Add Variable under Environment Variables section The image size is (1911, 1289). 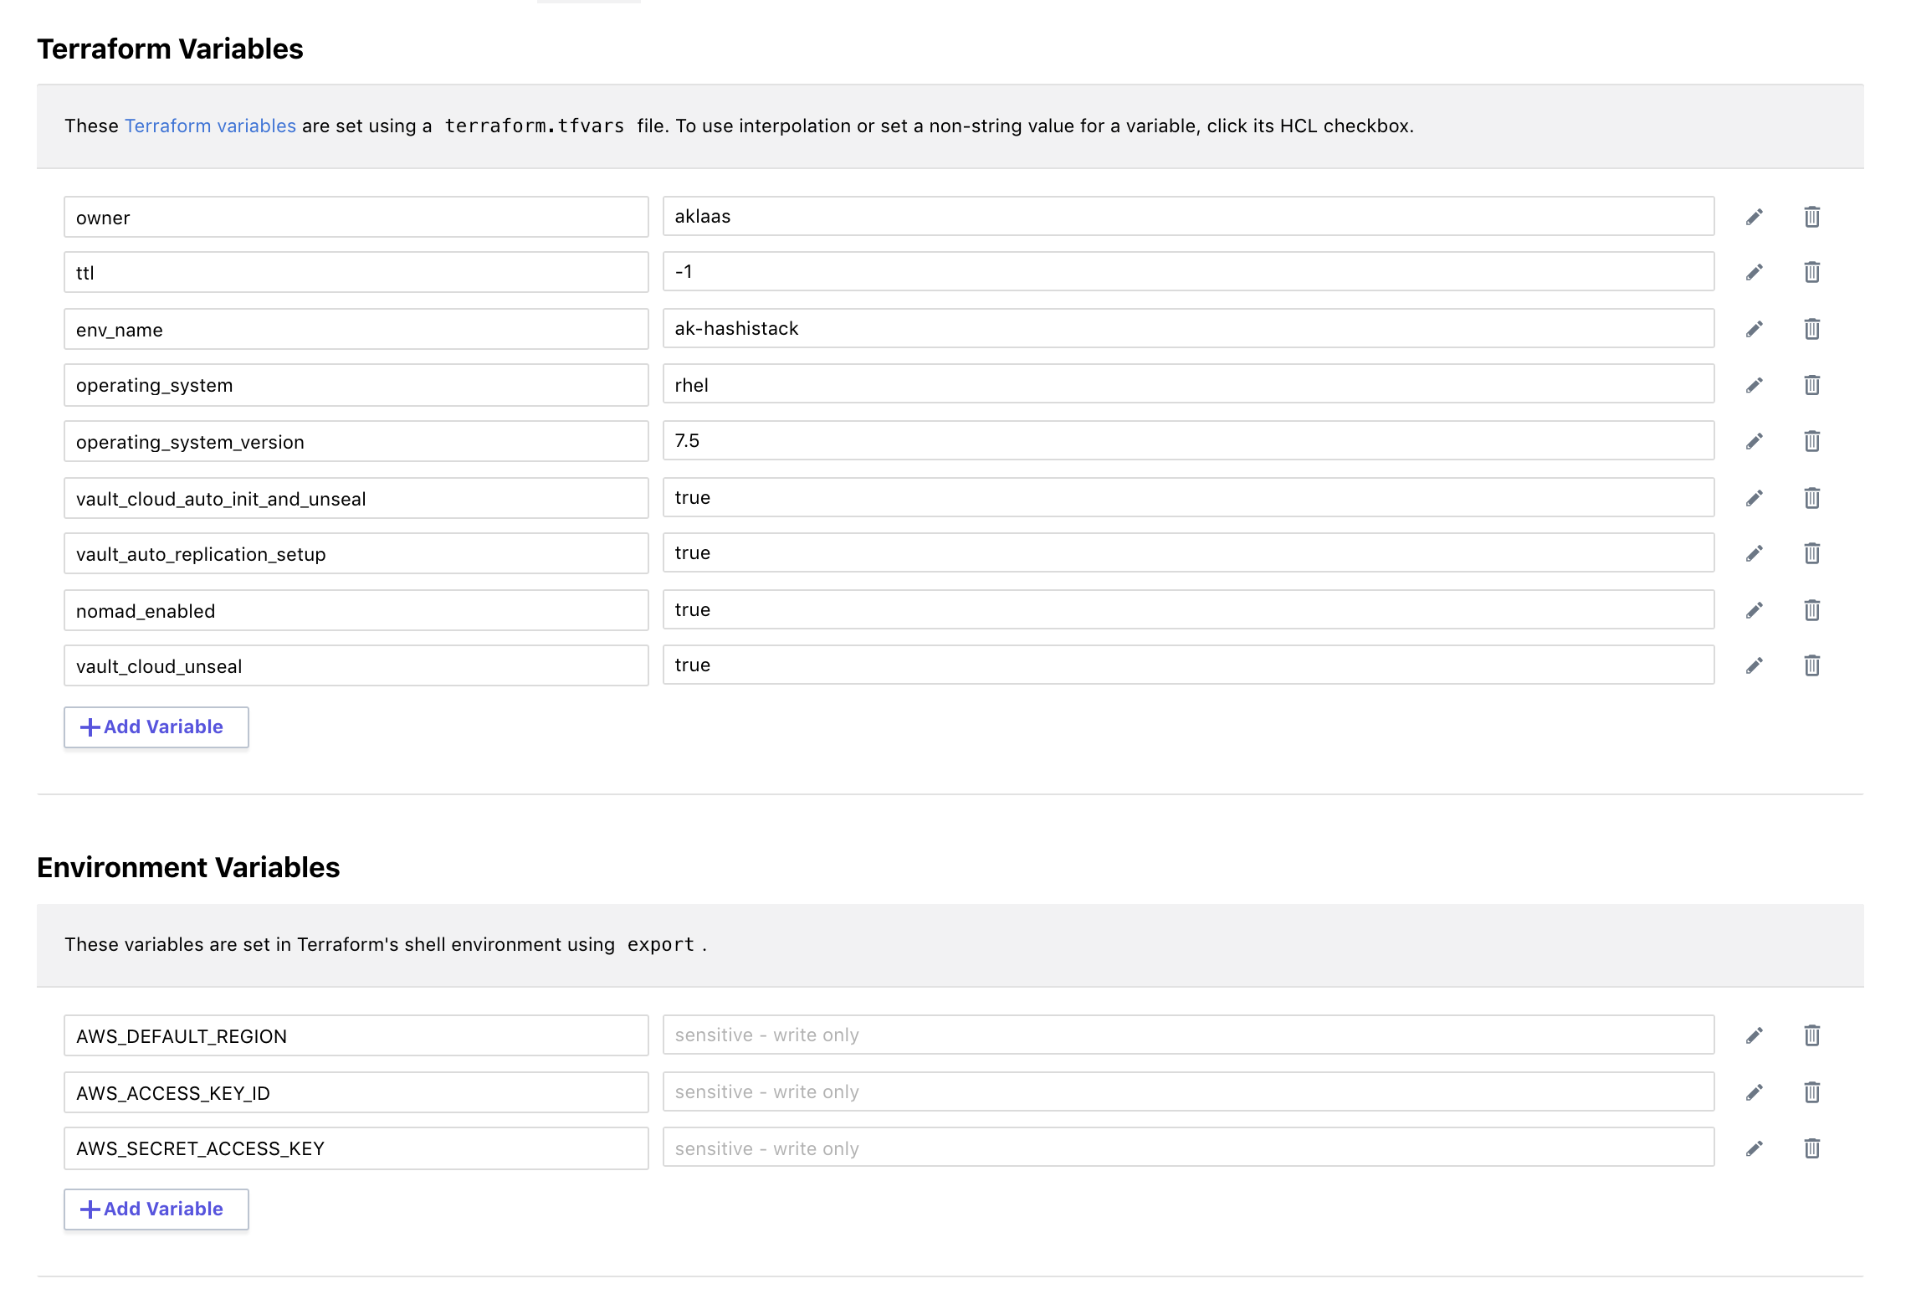pyautogui.click(x=156, y=1209)
